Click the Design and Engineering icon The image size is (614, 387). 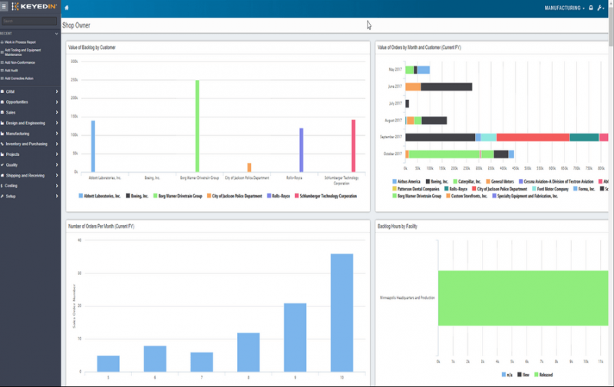(x=2, y=123)
